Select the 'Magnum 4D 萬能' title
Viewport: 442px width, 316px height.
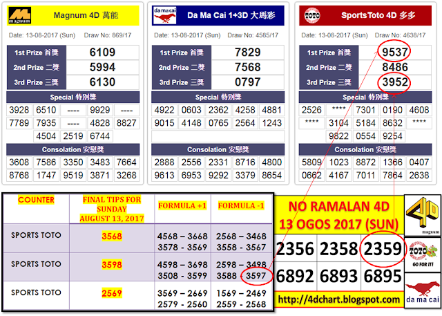[x=86, y=15]
